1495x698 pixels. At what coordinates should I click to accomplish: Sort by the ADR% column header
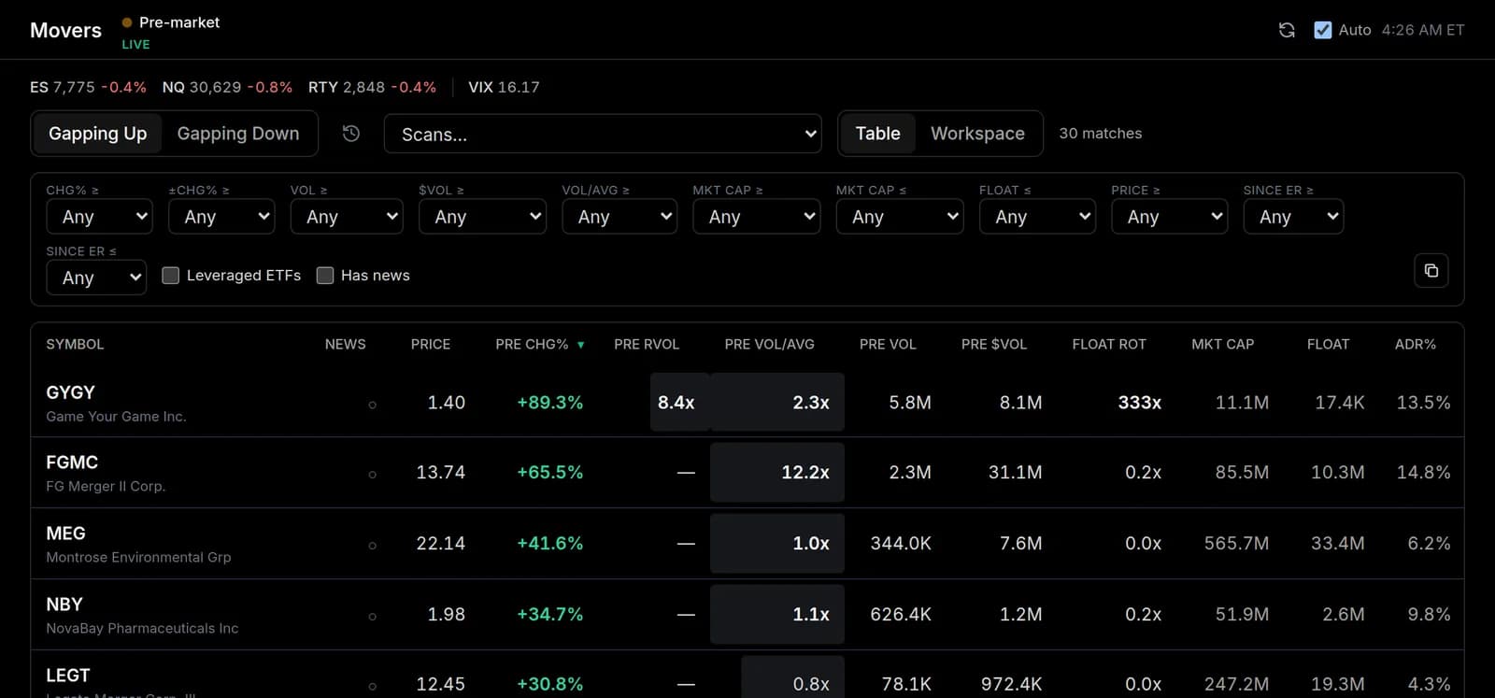tap(1416, 345)
